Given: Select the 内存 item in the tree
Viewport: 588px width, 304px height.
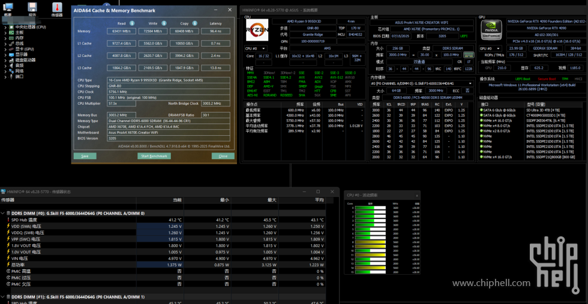Looking at the screenshot, I should 19,38.
